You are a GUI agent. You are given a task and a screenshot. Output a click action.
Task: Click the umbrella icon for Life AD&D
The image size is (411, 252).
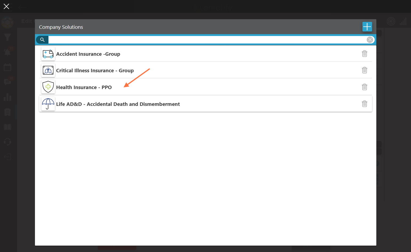[48, 104]
